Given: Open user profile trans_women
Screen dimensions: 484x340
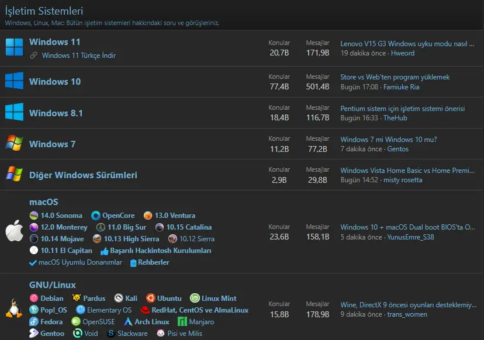Looking at the screenshot, I should point(407,314).
